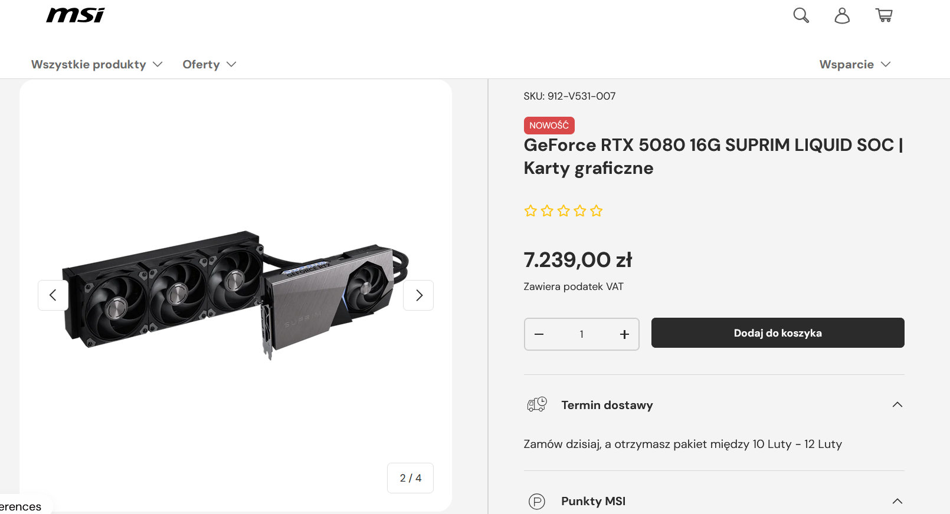Click the quantity input field

pos(581,334)
